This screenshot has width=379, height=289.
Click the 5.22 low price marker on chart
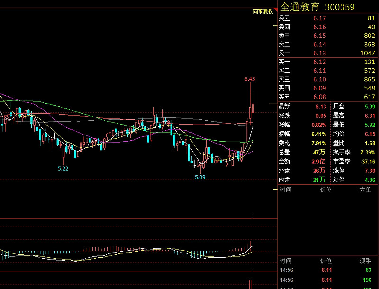coord(63,169)
